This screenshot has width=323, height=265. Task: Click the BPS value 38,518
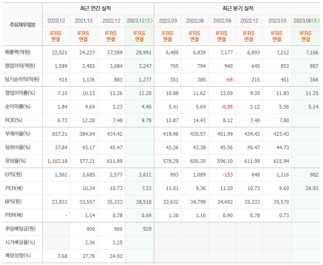(x=144, y=202)
